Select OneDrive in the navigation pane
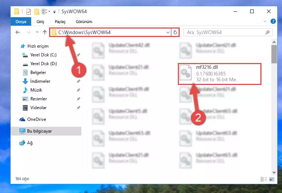 (x=37, y=119)
